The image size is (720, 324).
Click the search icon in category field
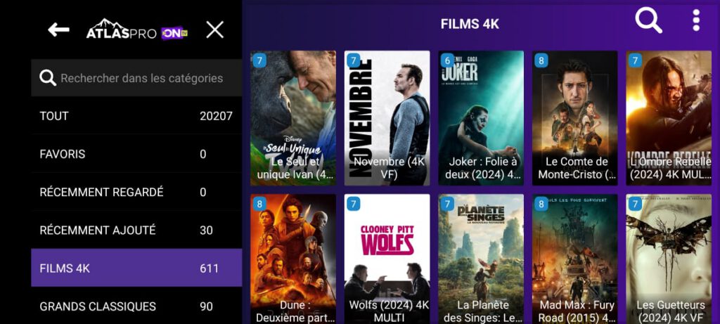click(48, 78)
